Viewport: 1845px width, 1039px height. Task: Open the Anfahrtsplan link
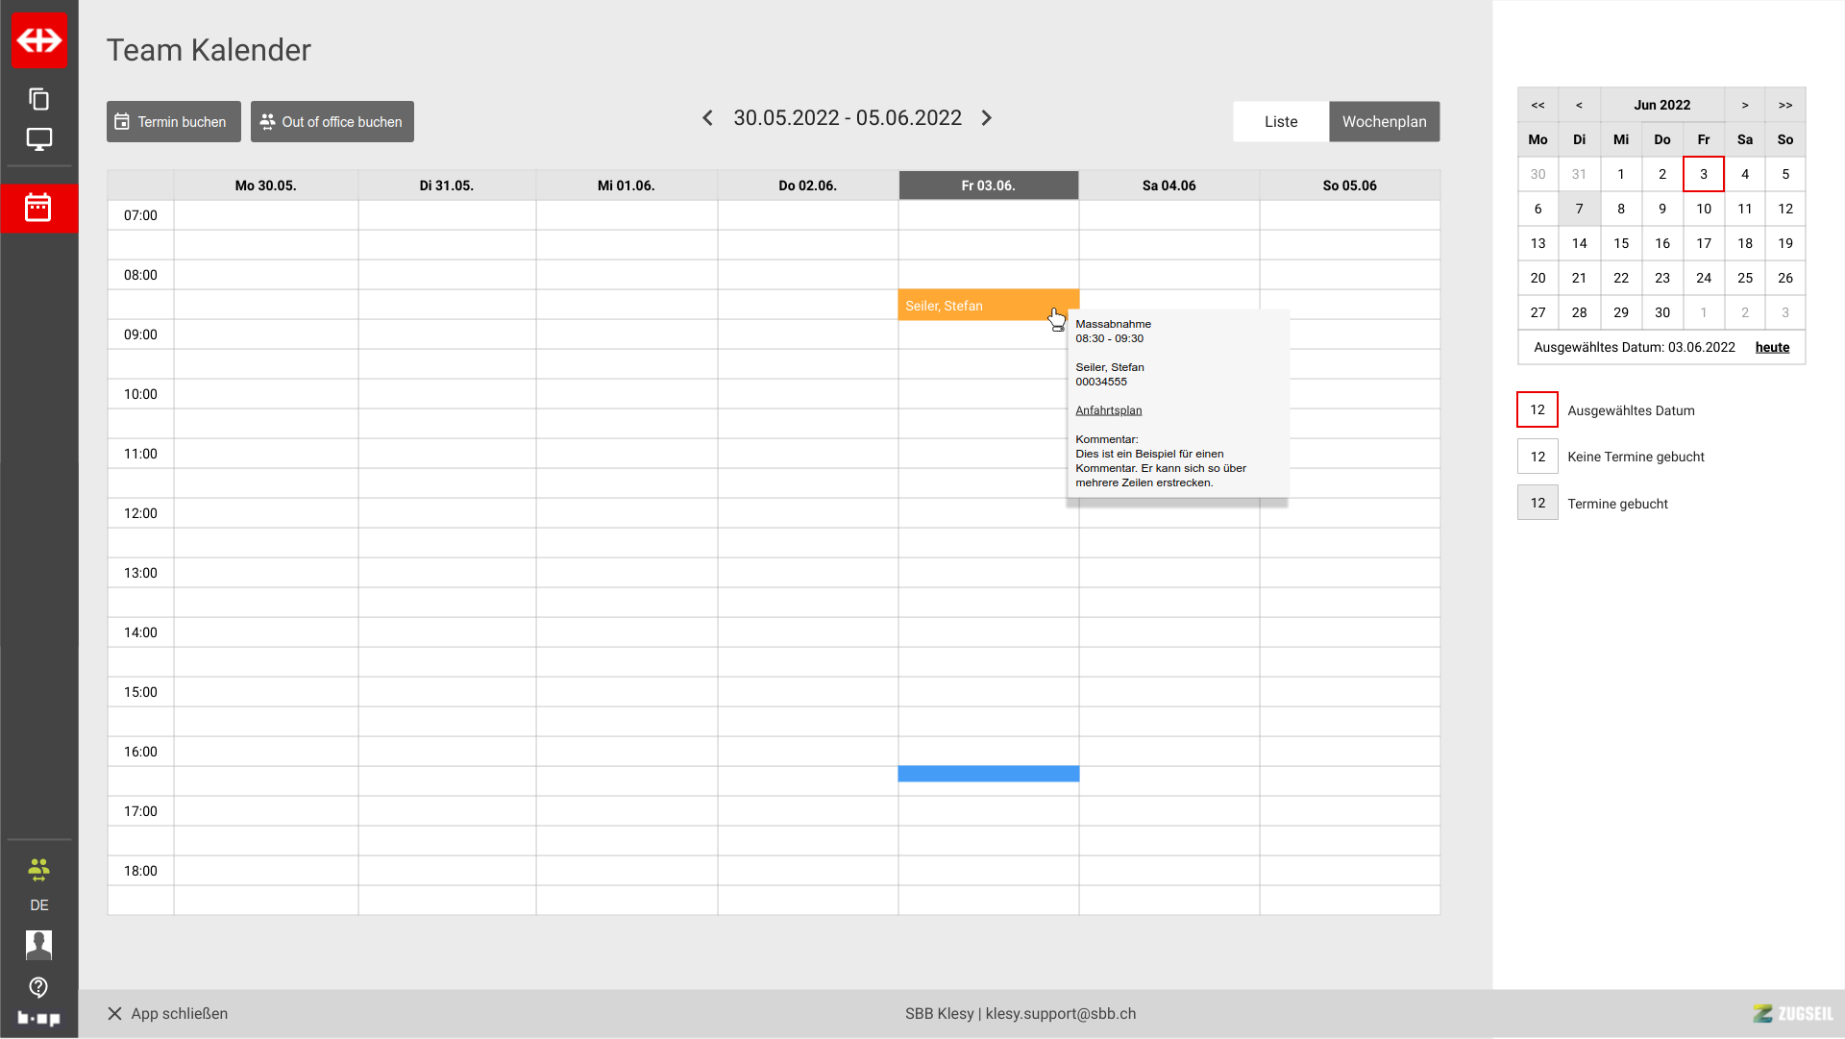coord(1108,410)
